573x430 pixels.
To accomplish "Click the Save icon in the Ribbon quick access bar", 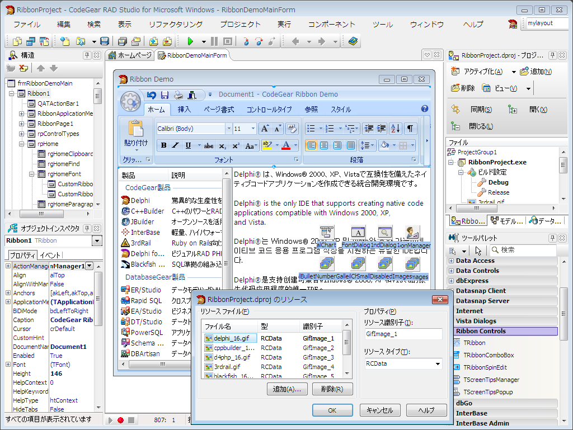I will pos(165,95).
